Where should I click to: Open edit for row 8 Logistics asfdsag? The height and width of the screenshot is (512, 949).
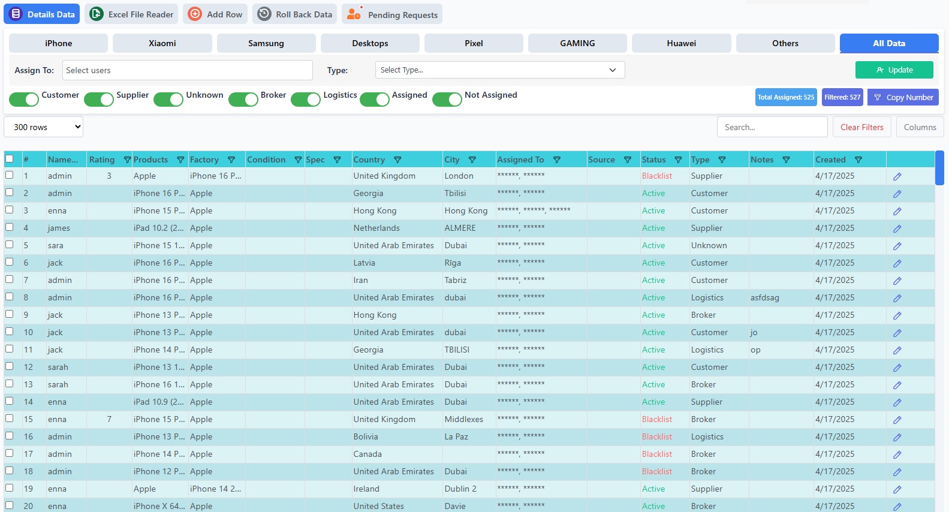pyautogui.click(x=897, y=298)
